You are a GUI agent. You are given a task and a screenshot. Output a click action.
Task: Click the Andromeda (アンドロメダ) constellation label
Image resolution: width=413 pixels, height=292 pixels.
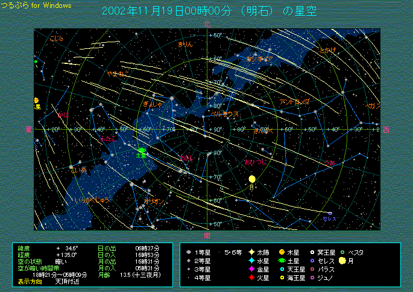coord(294,102)
